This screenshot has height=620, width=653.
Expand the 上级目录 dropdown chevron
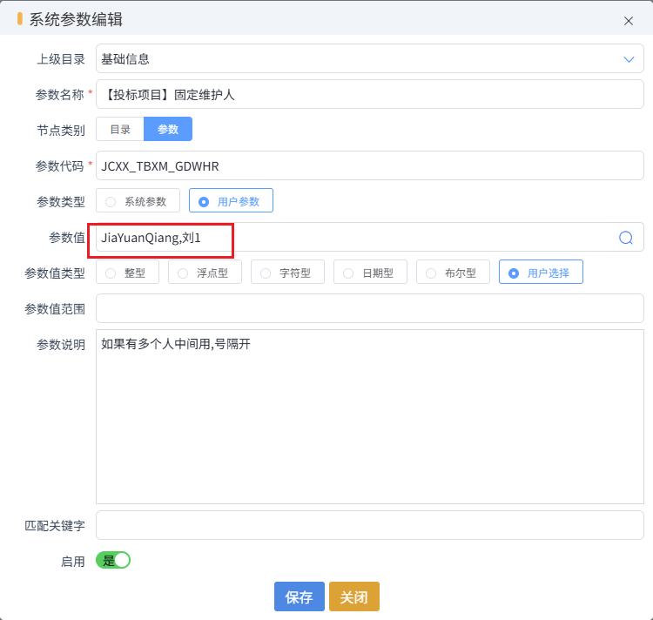(x=629, y=59)
